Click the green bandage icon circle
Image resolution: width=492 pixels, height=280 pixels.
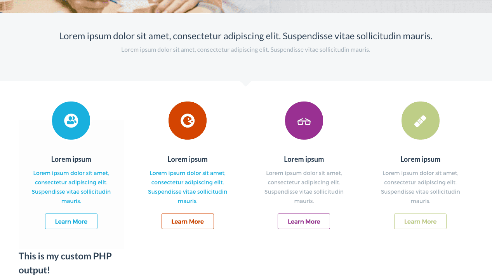click(x=421, y=121)
